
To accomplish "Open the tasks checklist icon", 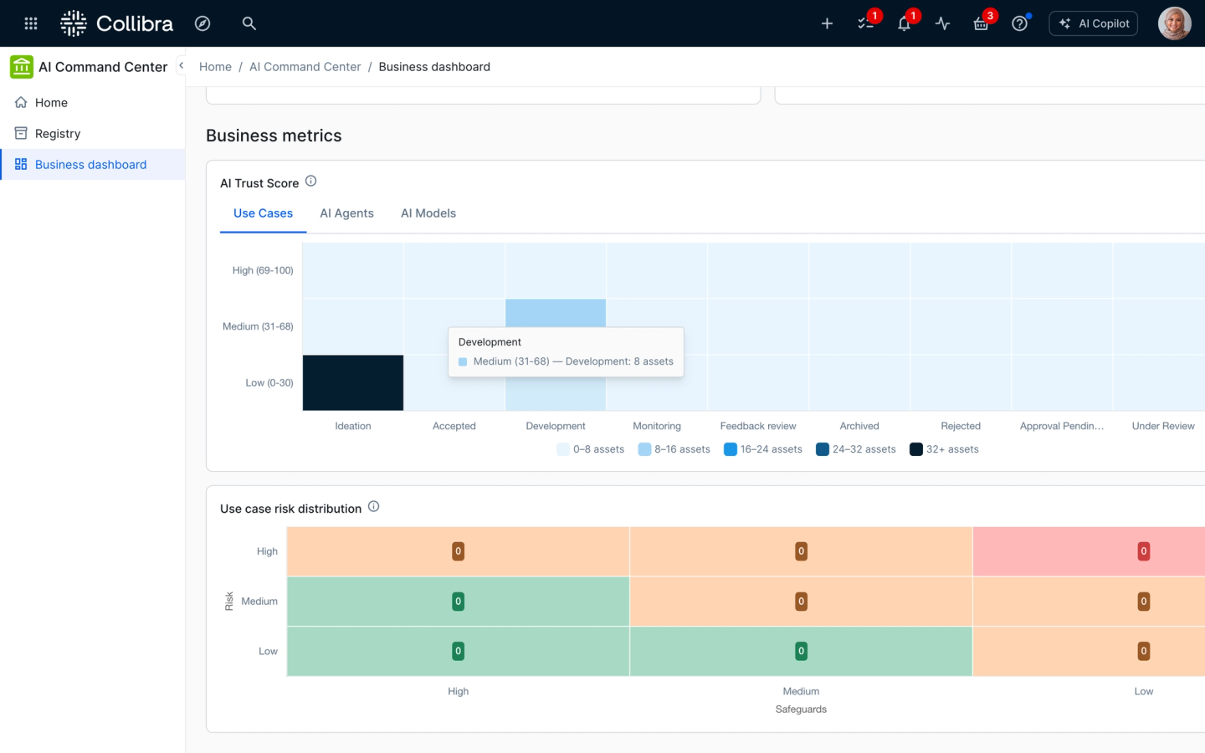I will coord(865,23).
